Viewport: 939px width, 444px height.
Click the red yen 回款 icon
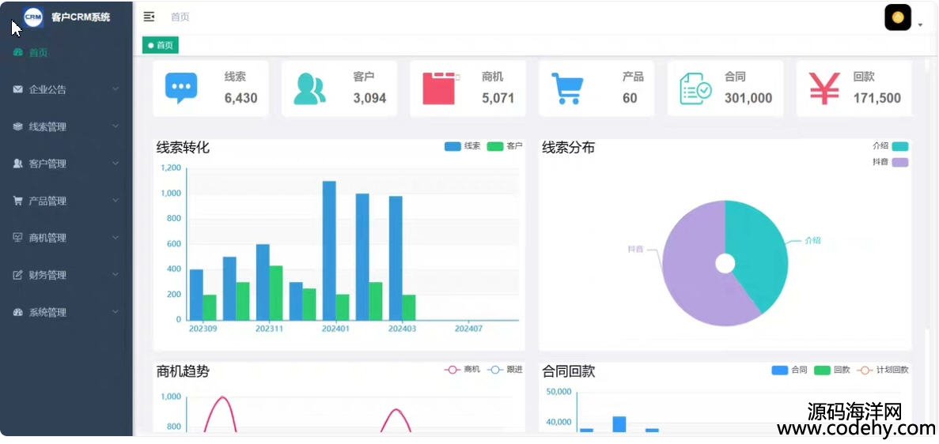(x=824, y=88)
